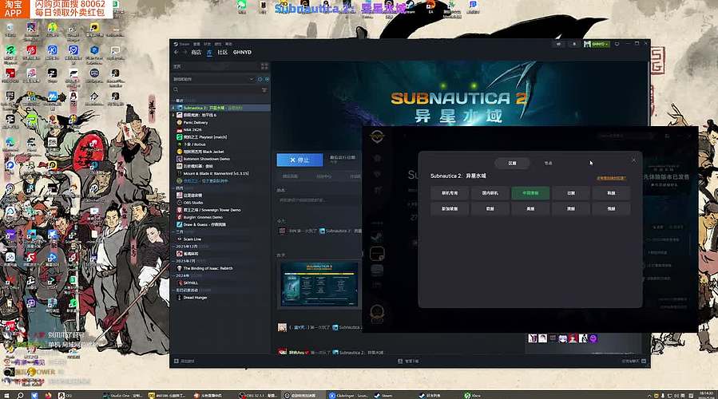
Task: Click the accelerator app logo at sidebar top
Action: 377,136
